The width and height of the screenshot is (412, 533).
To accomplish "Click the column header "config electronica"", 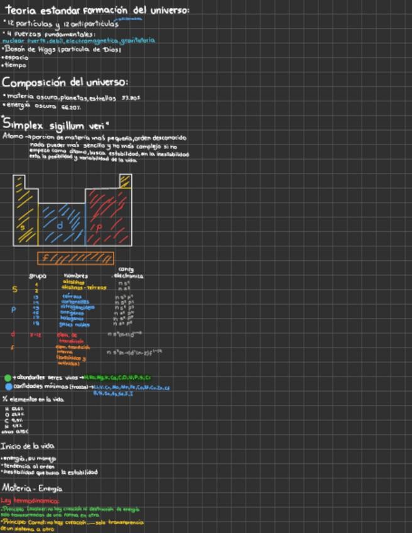I will 127,273.
